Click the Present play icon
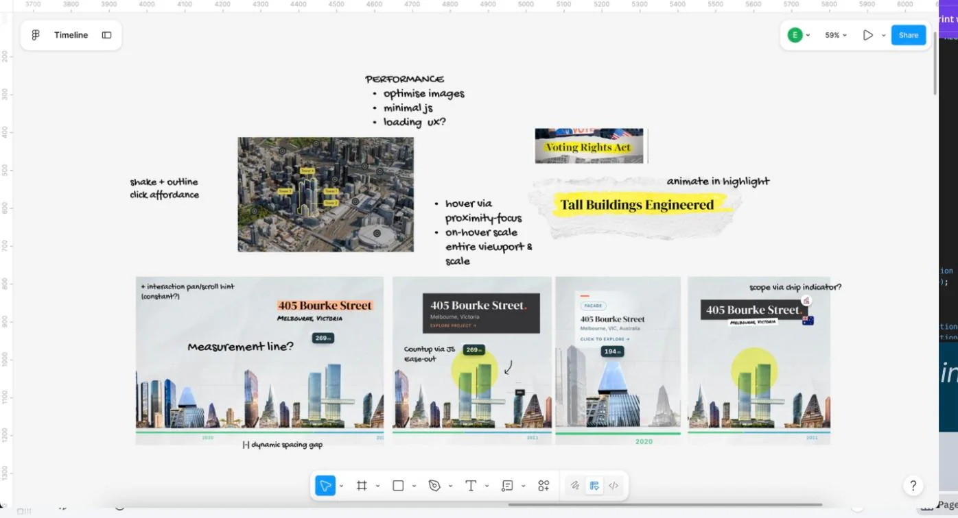The height and width of the screenshot is (518, 958). coord(868,35)
